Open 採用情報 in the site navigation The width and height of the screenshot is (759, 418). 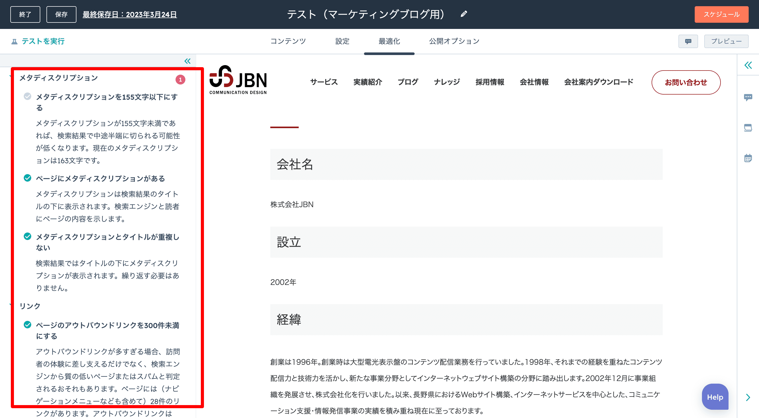[490, 82]
